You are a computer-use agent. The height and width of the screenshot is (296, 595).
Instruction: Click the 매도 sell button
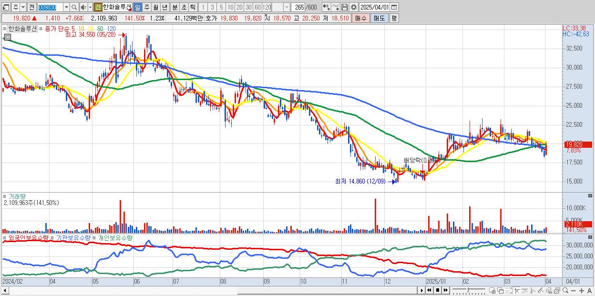tap(380, 18)
